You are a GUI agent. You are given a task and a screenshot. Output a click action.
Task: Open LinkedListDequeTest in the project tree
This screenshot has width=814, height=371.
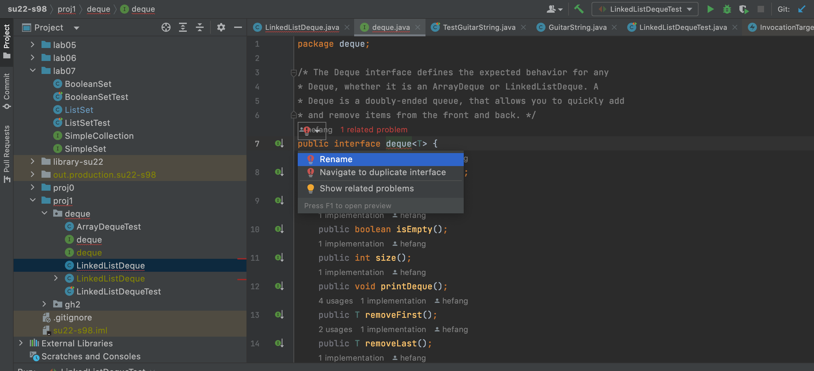(x=118, y=292)
